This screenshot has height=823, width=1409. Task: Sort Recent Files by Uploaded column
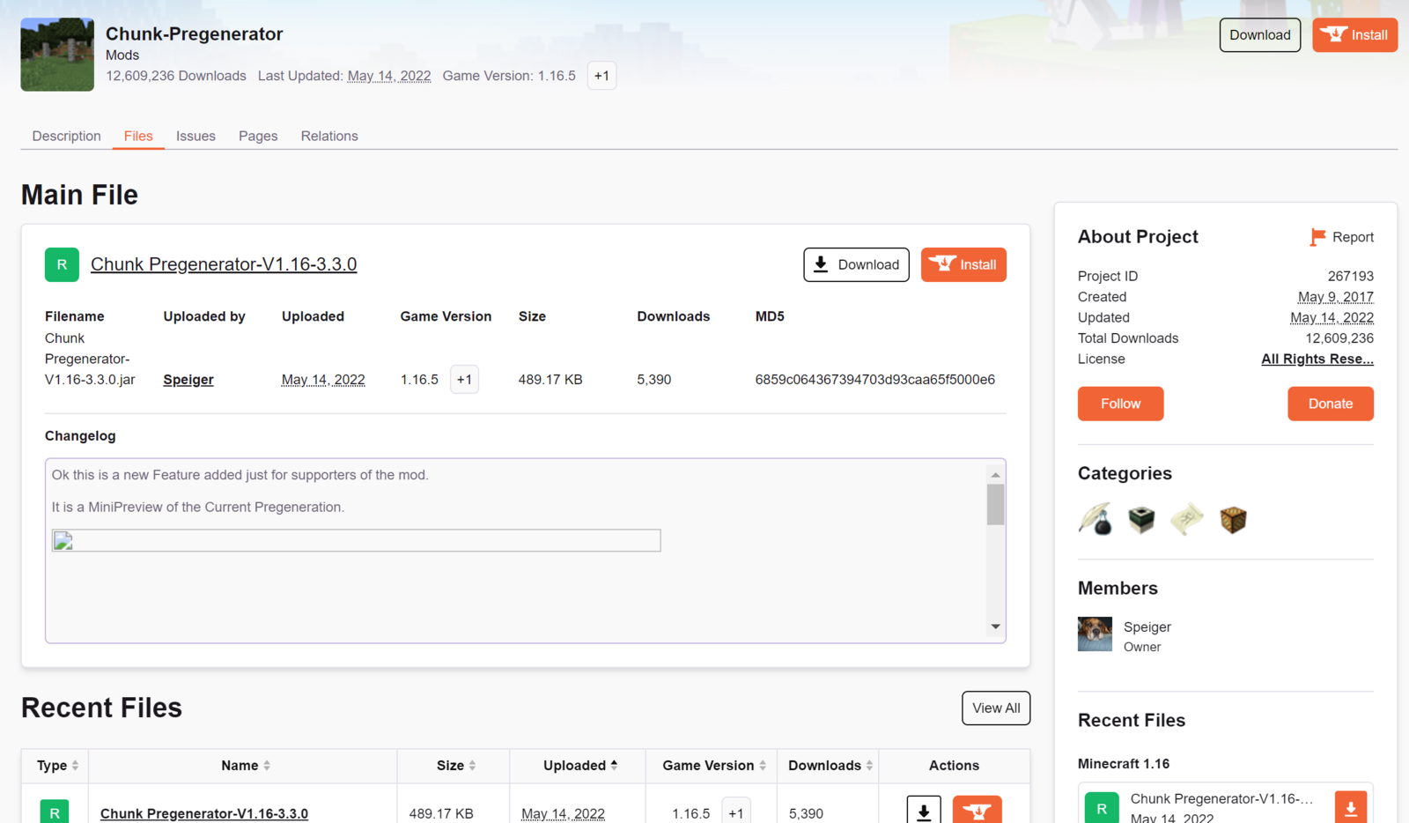coord(579,765)
